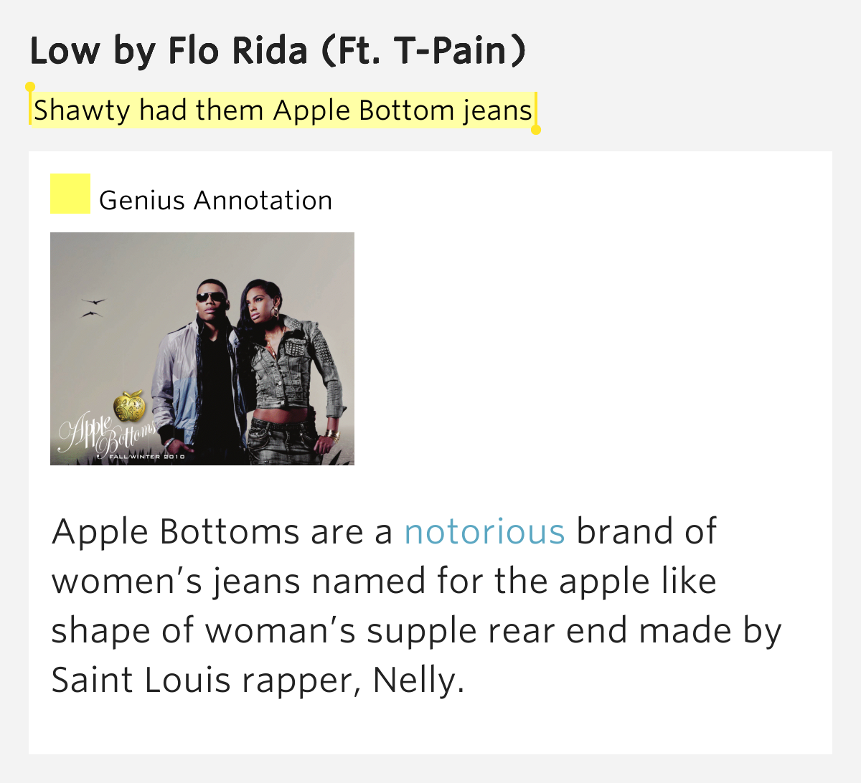
Task: Click the golden apple logo in the image
Action: 130,407
